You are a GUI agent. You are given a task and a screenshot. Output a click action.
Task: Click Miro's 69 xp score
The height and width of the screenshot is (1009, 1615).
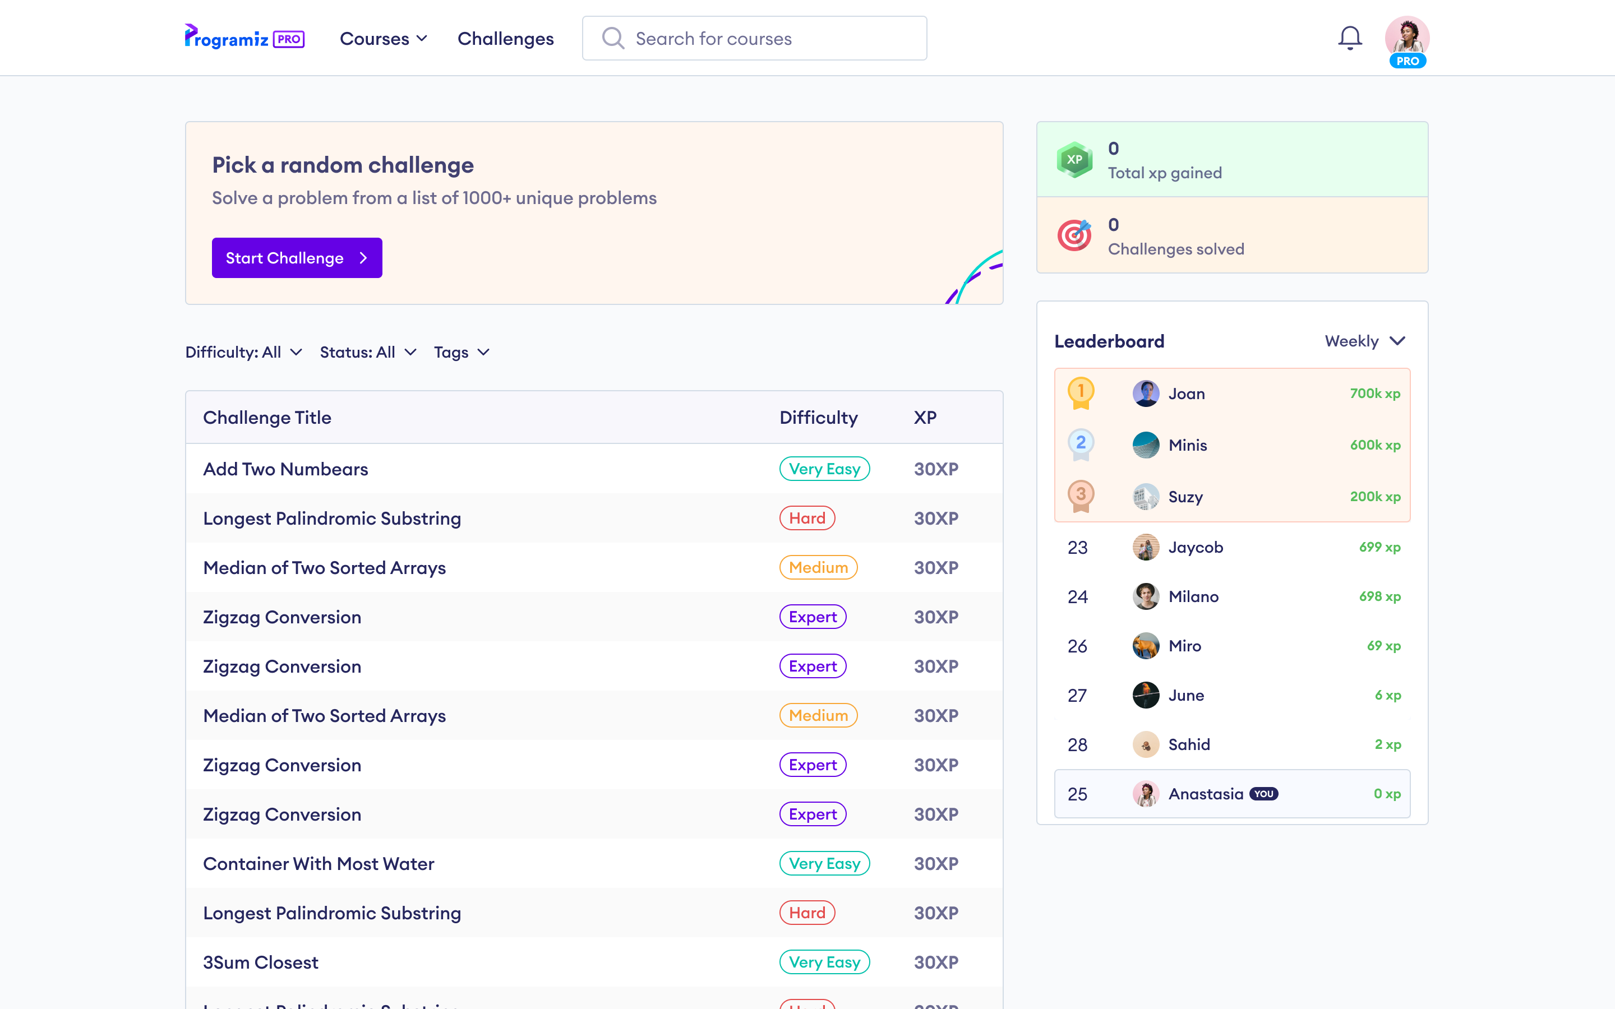(x=1383, y=646)
